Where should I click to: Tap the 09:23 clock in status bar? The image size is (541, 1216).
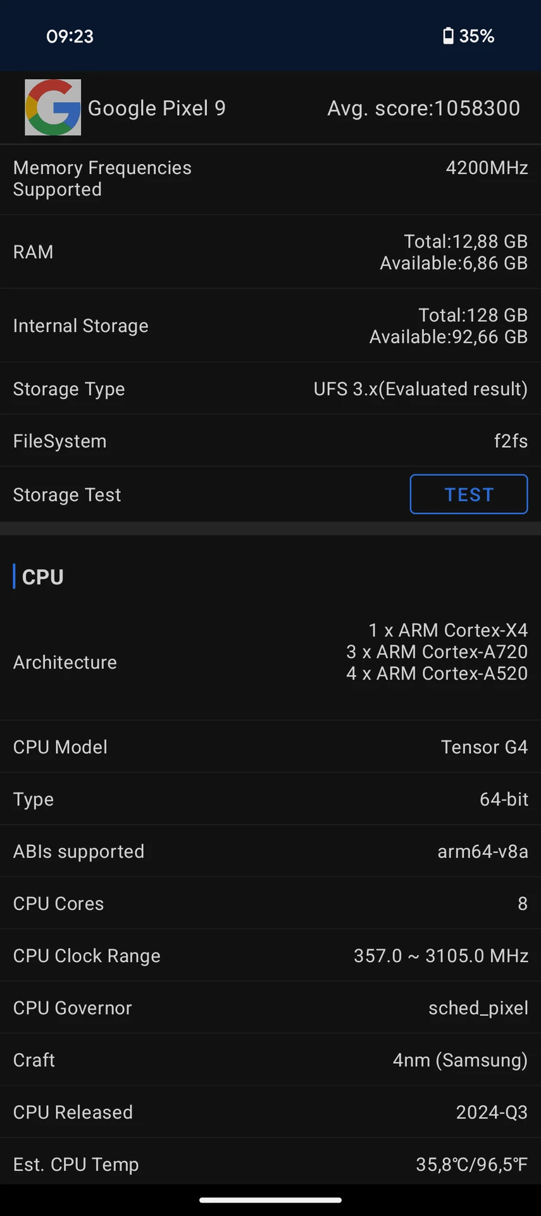point(70,36)
